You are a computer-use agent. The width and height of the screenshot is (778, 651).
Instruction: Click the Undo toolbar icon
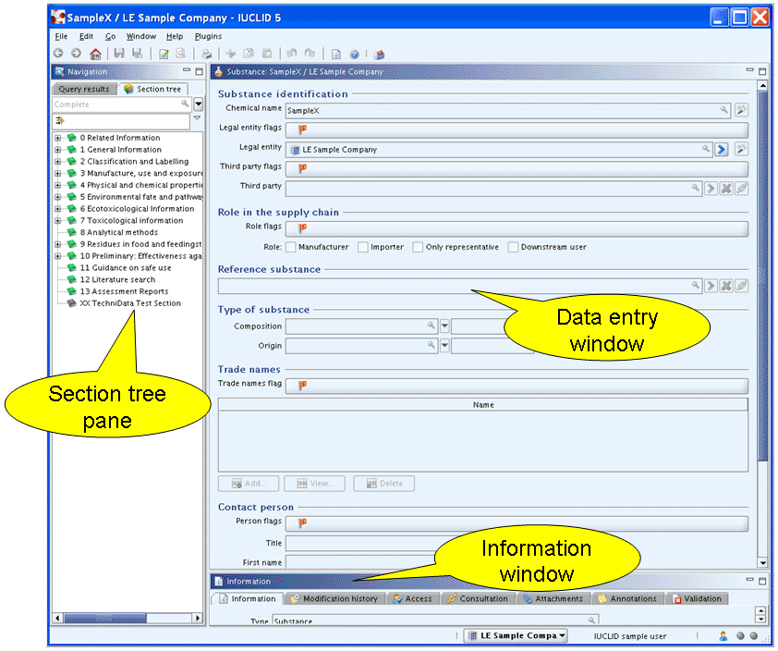click(x=292, y=54)
